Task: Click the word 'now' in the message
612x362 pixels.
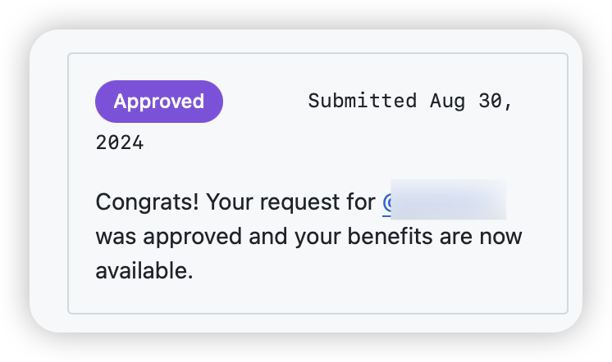Action: click(x=500, y=238)
